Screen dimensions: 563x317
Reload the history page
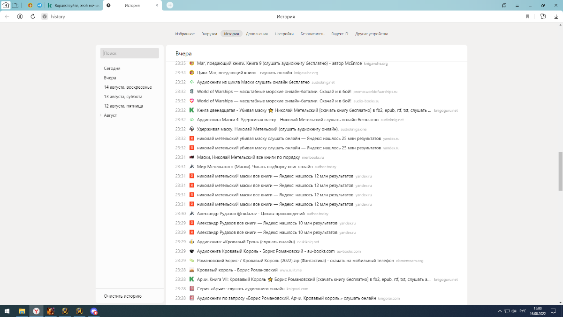point(33,16)
